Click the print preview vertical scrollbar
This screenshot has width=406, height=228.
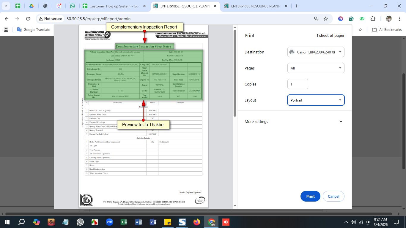(x=235, y=73)
